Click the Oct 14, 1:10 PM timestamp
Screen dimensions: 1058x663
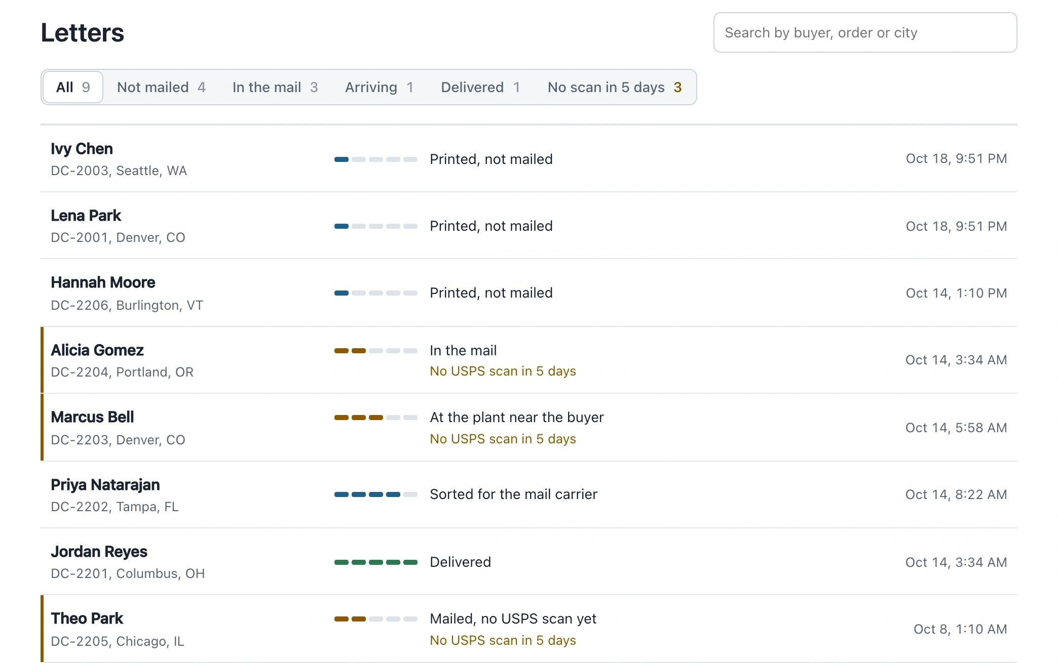[957, 293]
